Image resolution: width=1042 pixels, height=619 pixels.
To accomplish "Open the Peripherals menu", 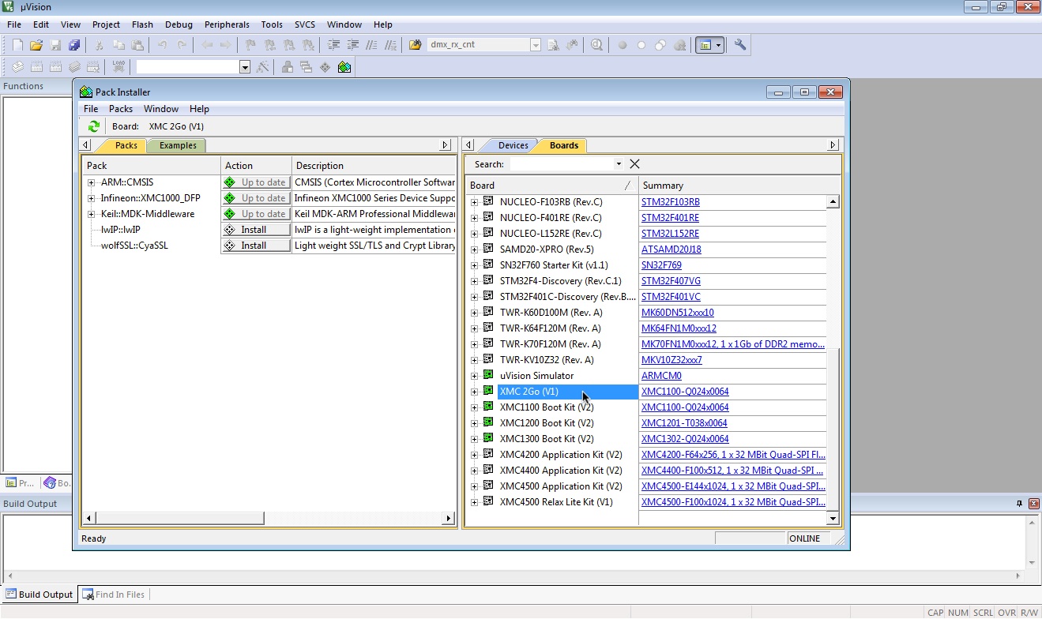I will (x=227, y=24).
